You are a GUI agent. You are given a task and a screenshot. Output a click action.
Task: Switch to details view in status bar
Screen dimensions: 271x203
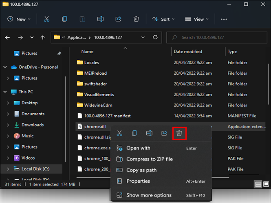click(258, 184)
